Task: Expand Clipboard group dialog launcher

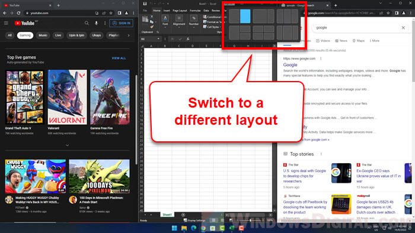Action: 158,32
